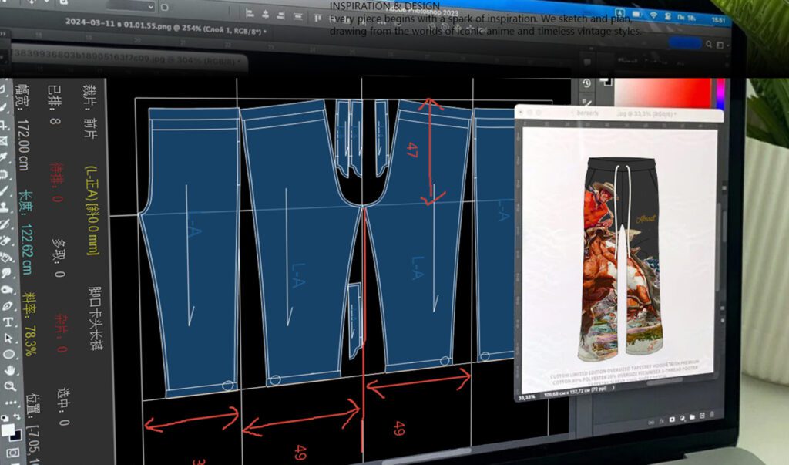Click the blue Share button
Screen dimensions: 789x465
684,43
